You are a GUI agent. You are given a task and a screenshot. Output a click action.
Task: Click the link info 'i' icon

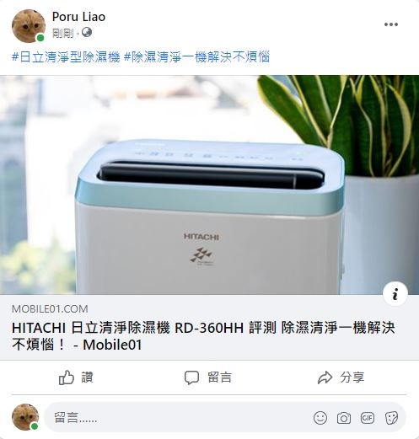(395, 294)
